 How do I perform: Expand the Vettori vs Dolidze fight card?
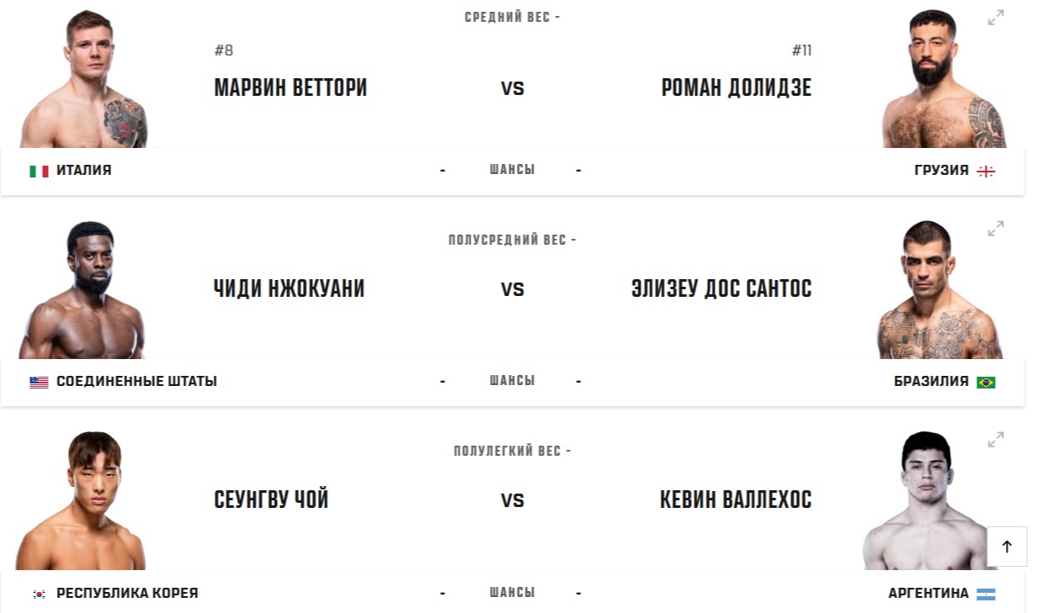pyautogui.click(x=996, y=18)
